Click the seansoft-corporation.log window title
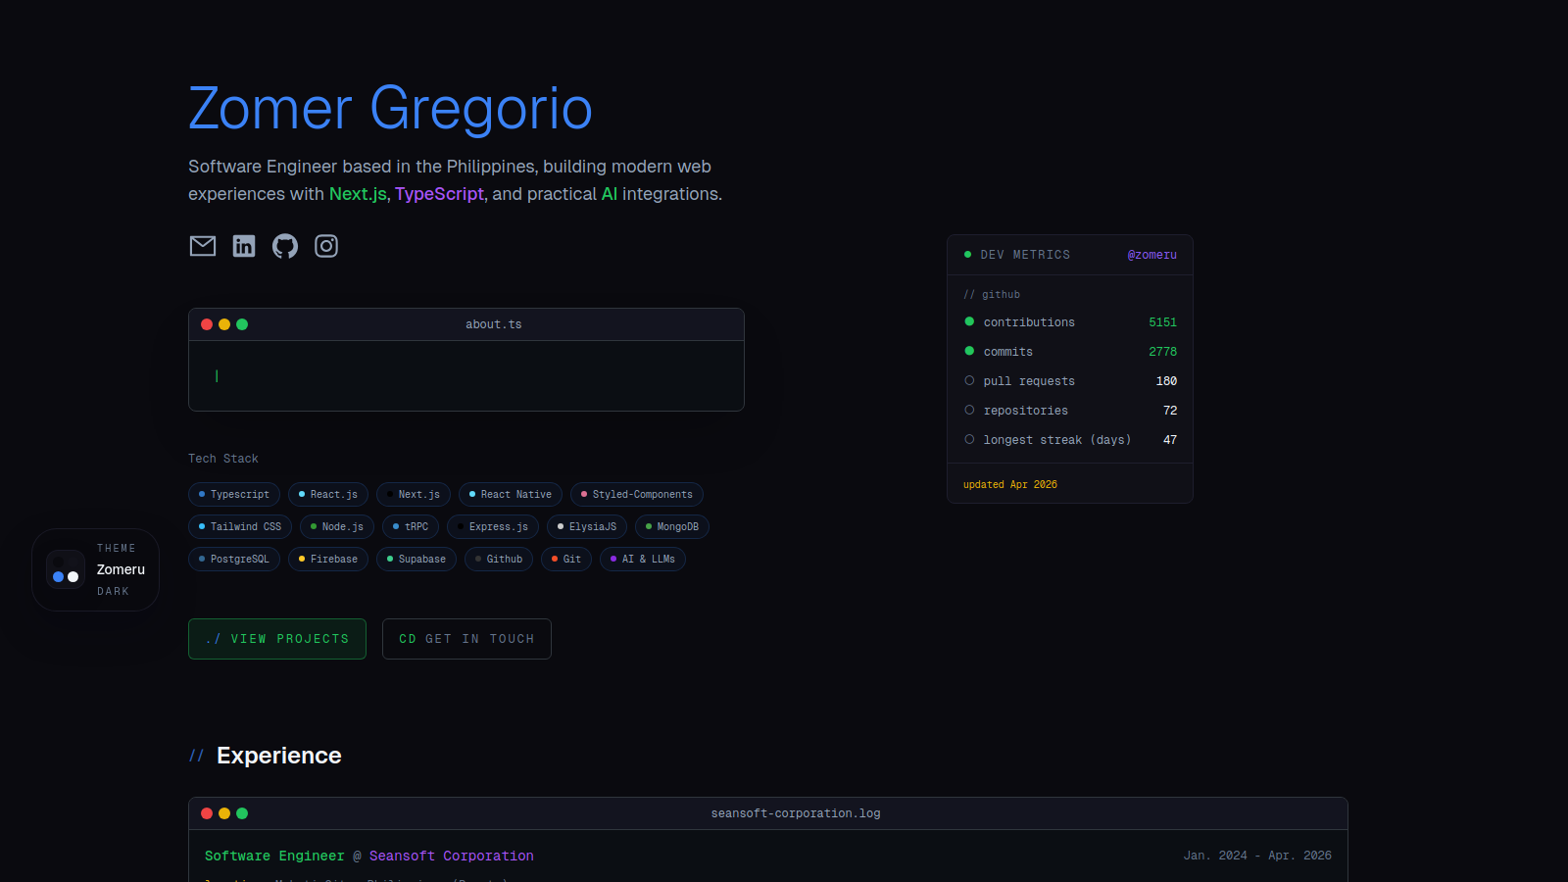The height and width of the screenshot is (882, 1568). pyautogui.click(x=796, y=813)
